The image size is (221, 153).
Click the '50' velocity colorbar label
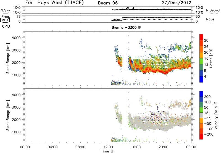[206, 107]
